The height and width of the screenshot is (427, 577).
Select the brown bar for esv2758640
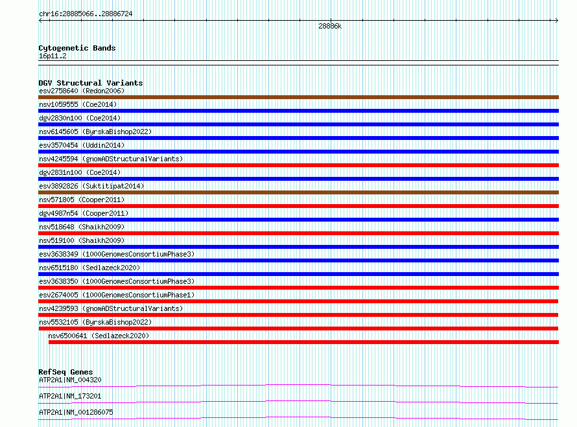pyautogui.click(x=298, y=97)
